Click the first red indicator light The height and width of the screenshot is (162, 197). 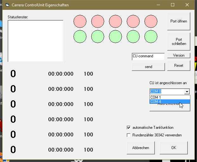coord(80,21)
